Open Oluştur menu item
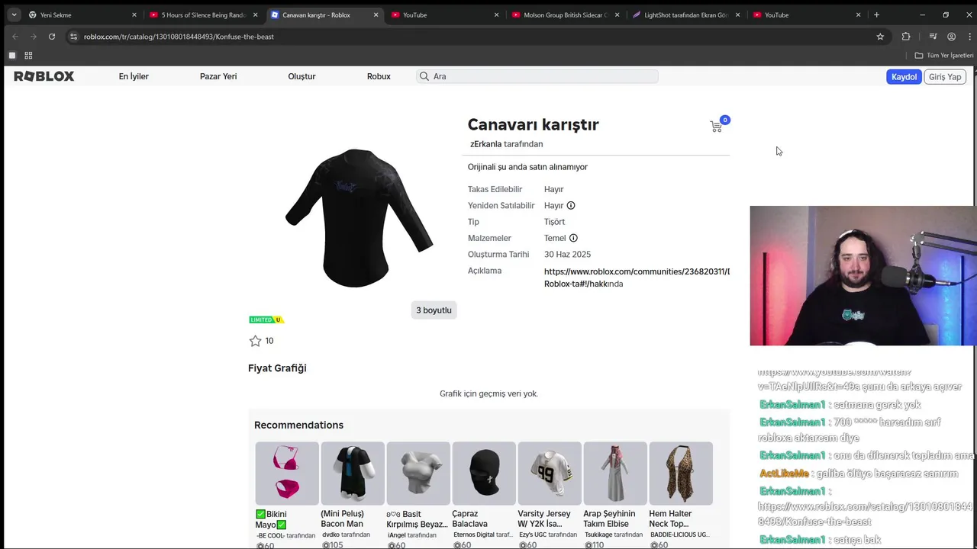 click(x=301, y=76)
